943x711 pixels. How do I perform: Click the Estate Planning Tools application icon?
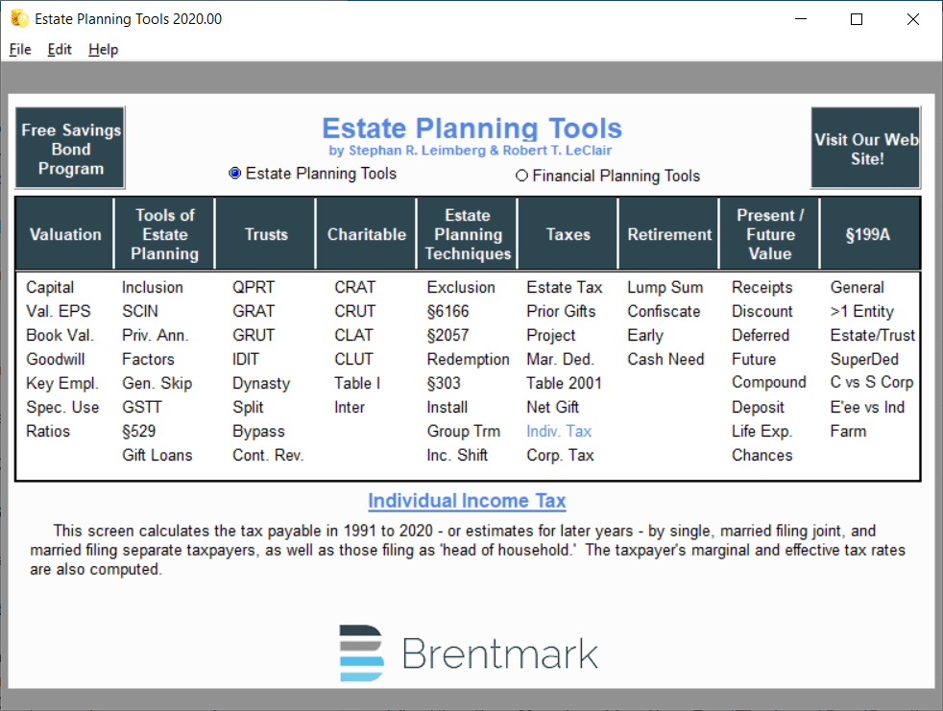coord(19,18)
